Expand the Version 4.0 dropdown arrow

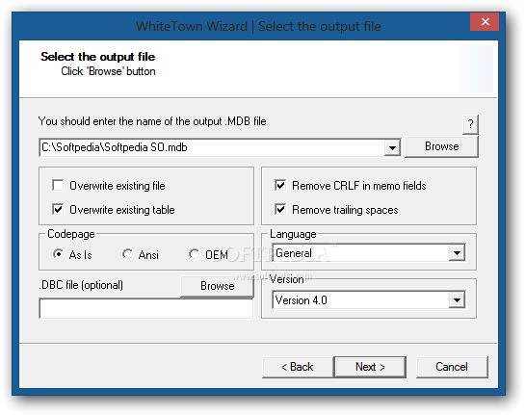click(457, 299)
